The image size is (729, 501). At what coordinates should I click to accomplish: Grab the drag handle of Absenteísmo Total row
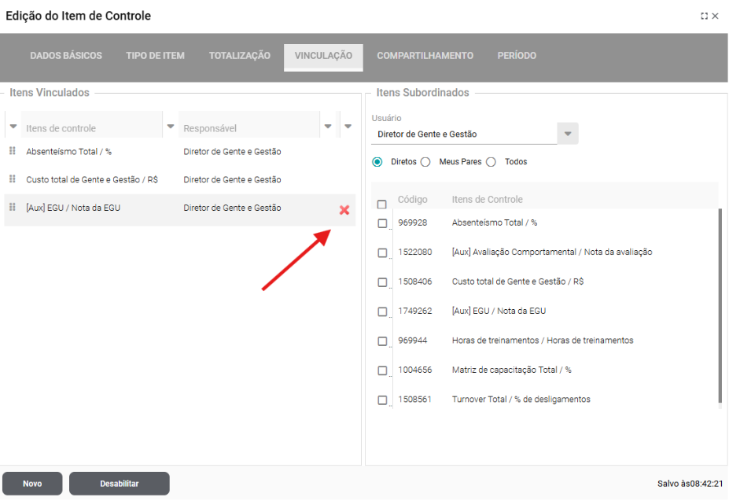click(12, 151)
